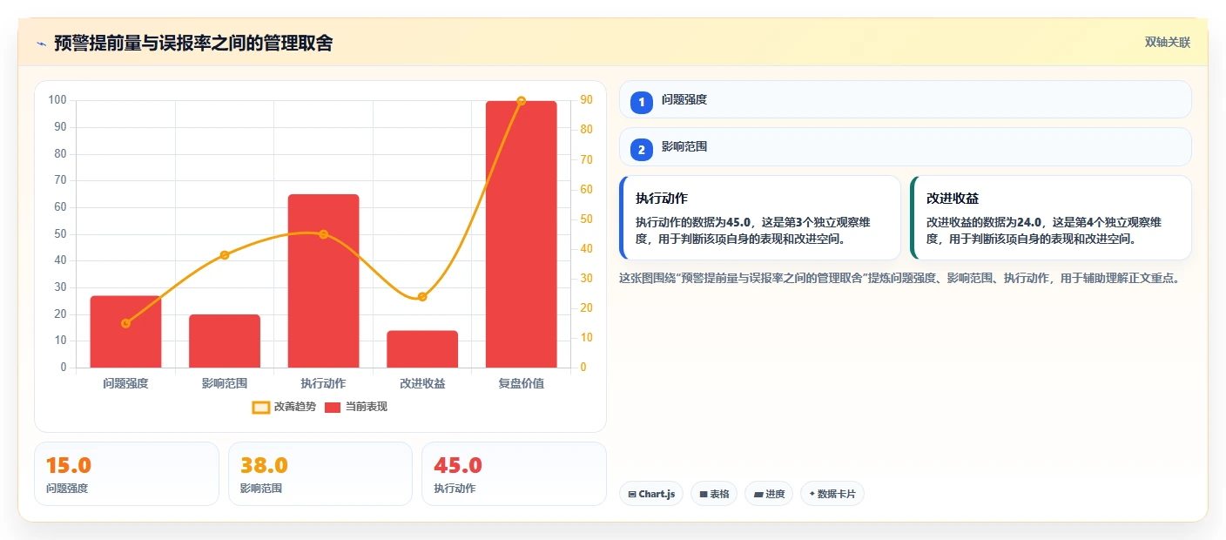1226x540 pixels.
Task: Click the summary sentence starting 这张图围绕
Action: coord(899,279)
